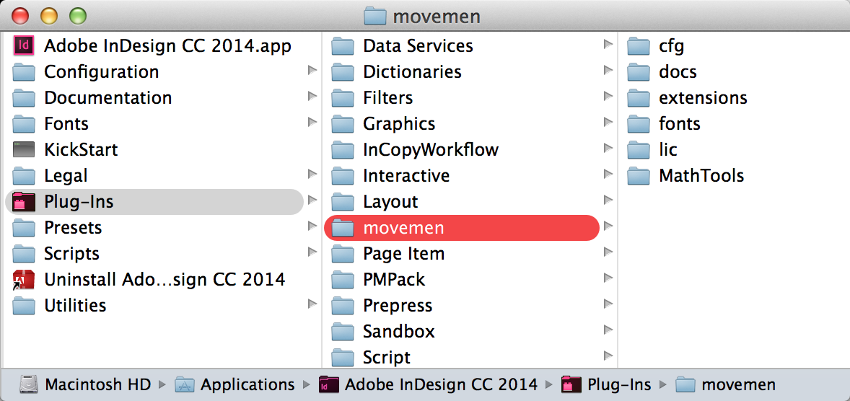Screen dimensions: 850x401
Task: Select the lic folder
Action: [x=652, y=149]
